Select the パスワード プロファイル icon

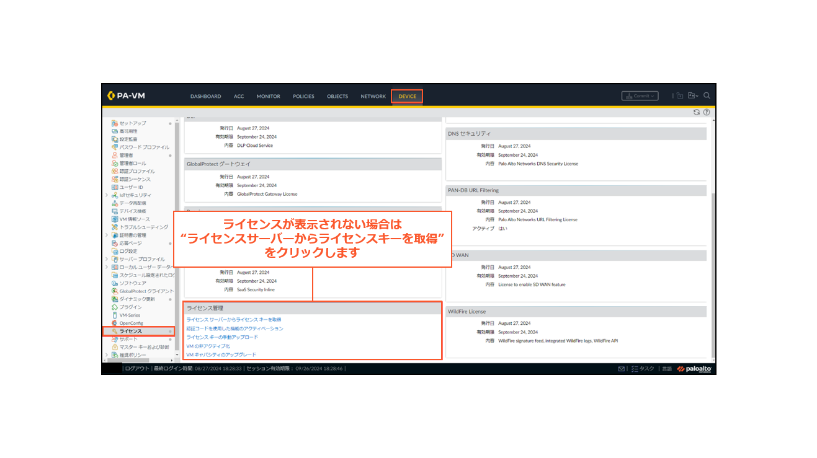pos(115,148)
